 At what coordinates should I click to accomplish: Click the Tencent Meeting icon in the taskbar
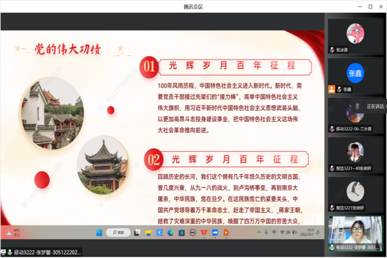click(215, 232)
